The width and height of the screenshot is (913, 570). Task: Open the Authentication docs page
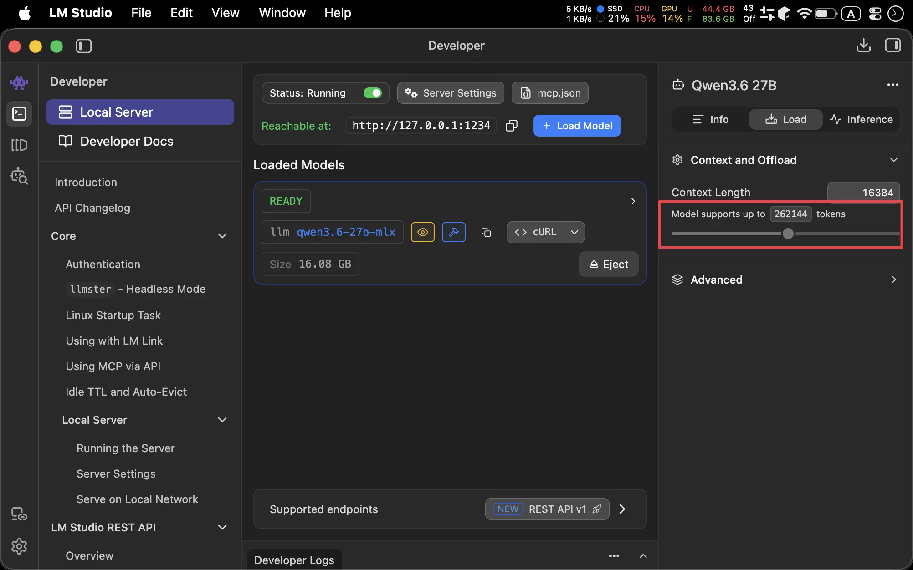[103, 264]
